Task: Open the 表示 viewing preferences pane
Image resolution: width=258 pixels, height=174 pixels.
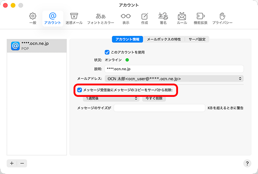Action: coord(126,18)
